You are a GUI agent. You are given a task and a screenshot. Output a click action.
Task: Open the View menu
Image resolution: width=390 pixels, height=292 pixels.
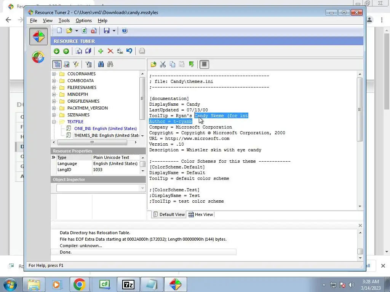(x=48, y=21)
